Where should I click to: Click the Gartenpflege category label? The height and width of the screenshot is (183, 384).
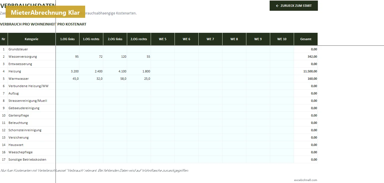click(x=19, y=115)
